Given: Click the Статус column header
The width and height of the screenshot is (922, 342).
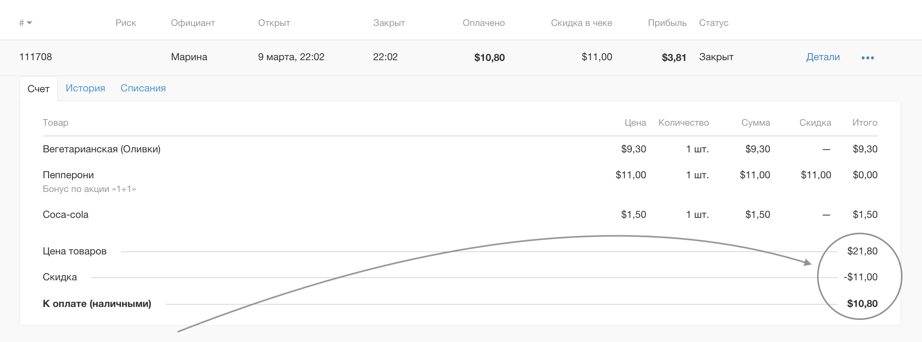Looking at the screenshot, I should (x=714, y=23).
